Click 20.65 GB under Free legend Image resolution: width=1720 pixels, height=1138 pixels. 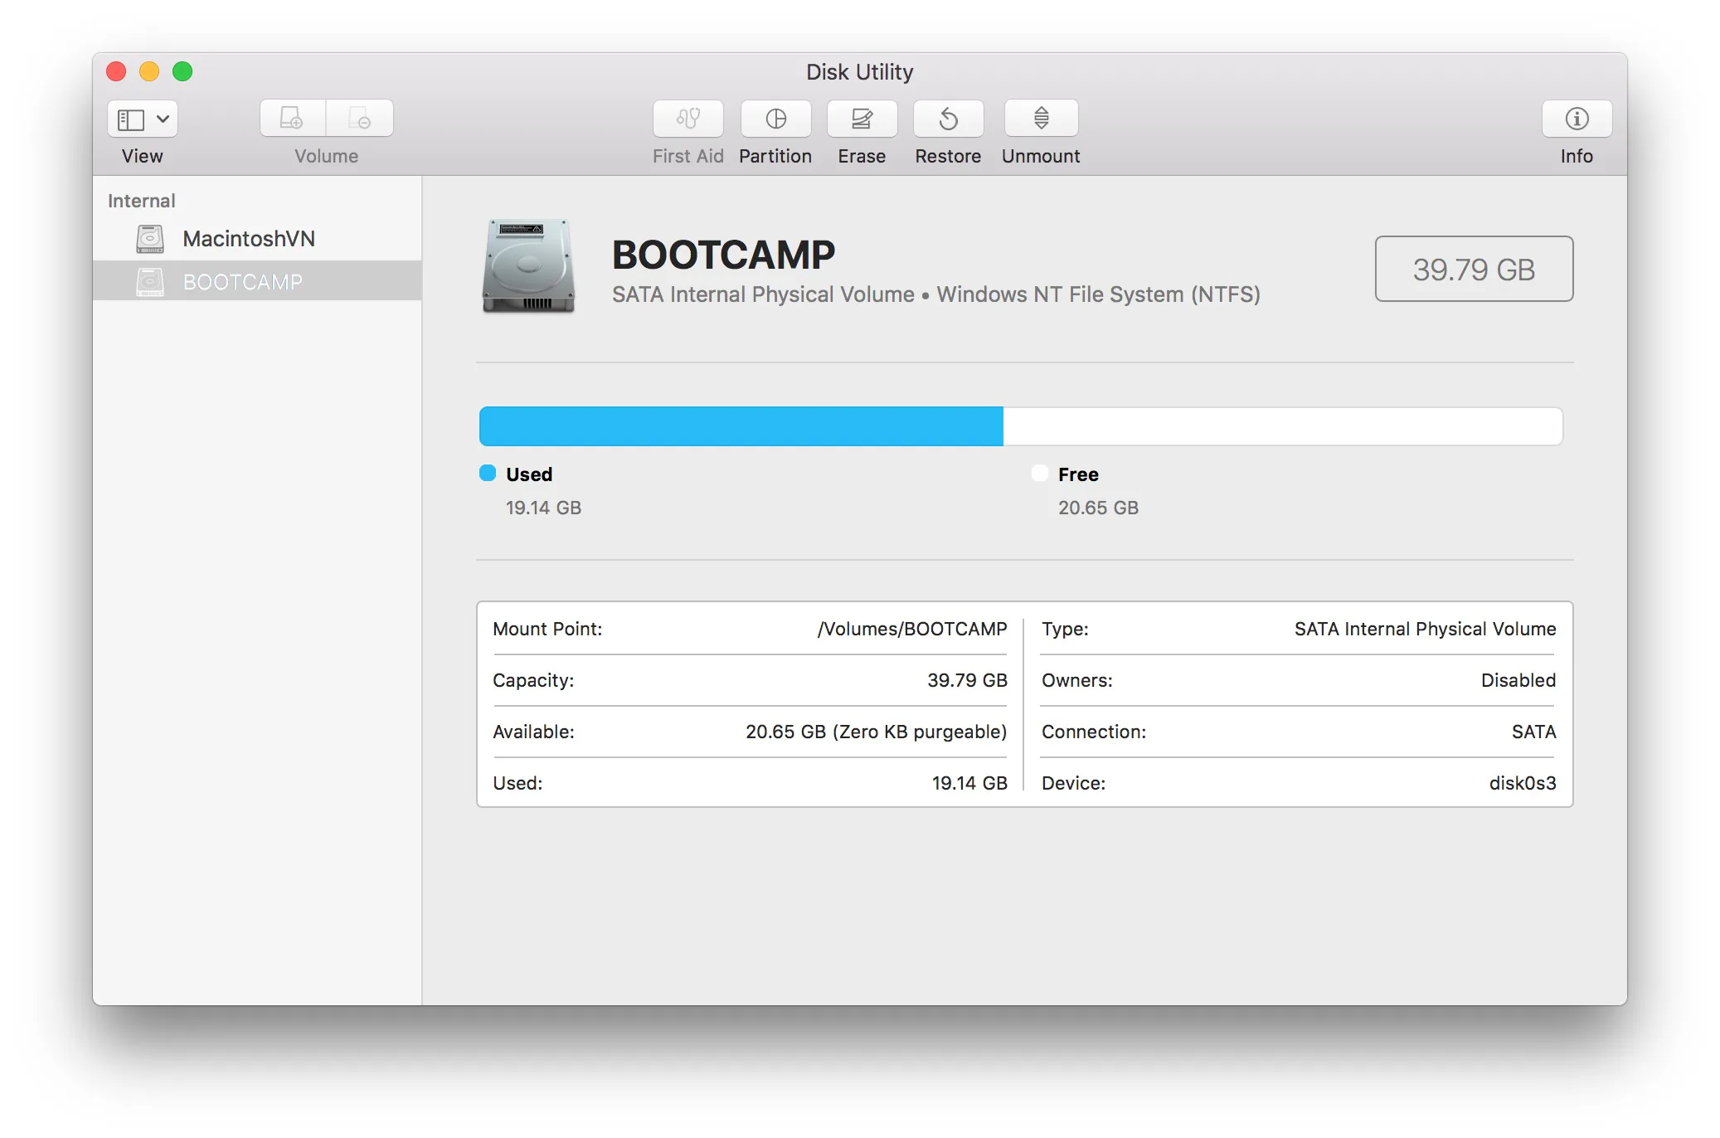pos(1098,508)
